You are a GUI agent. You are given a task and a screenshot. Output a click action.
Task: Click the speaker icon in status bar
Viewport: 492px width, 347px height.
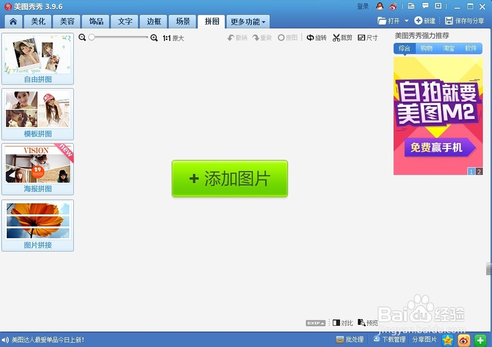point(5,340)
